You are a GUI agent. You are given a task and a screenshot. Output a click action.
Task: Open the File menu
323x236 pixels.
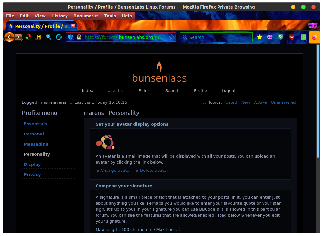(x=10, y=16)
